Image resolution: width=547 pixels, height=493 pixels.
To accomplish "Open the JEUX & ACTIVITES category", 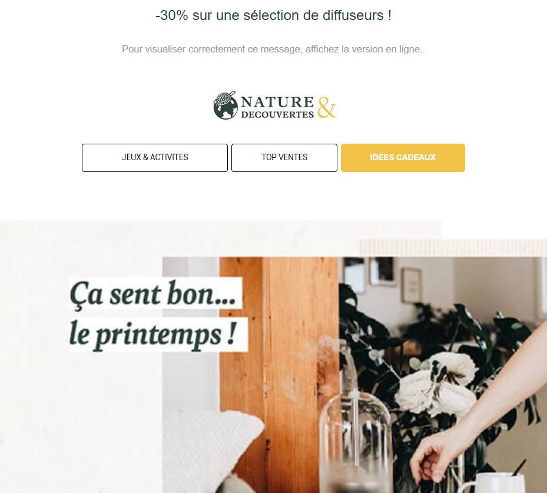I will (x=155, y=158).
